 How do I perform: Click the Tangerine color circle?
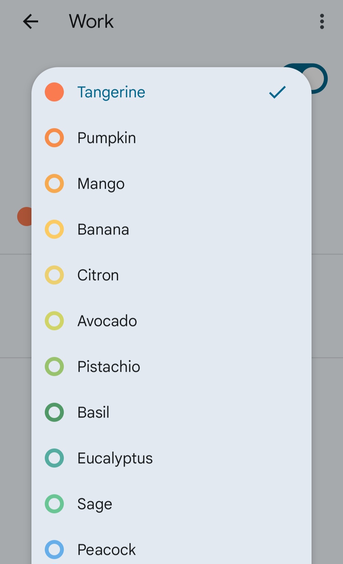point(54,92)
